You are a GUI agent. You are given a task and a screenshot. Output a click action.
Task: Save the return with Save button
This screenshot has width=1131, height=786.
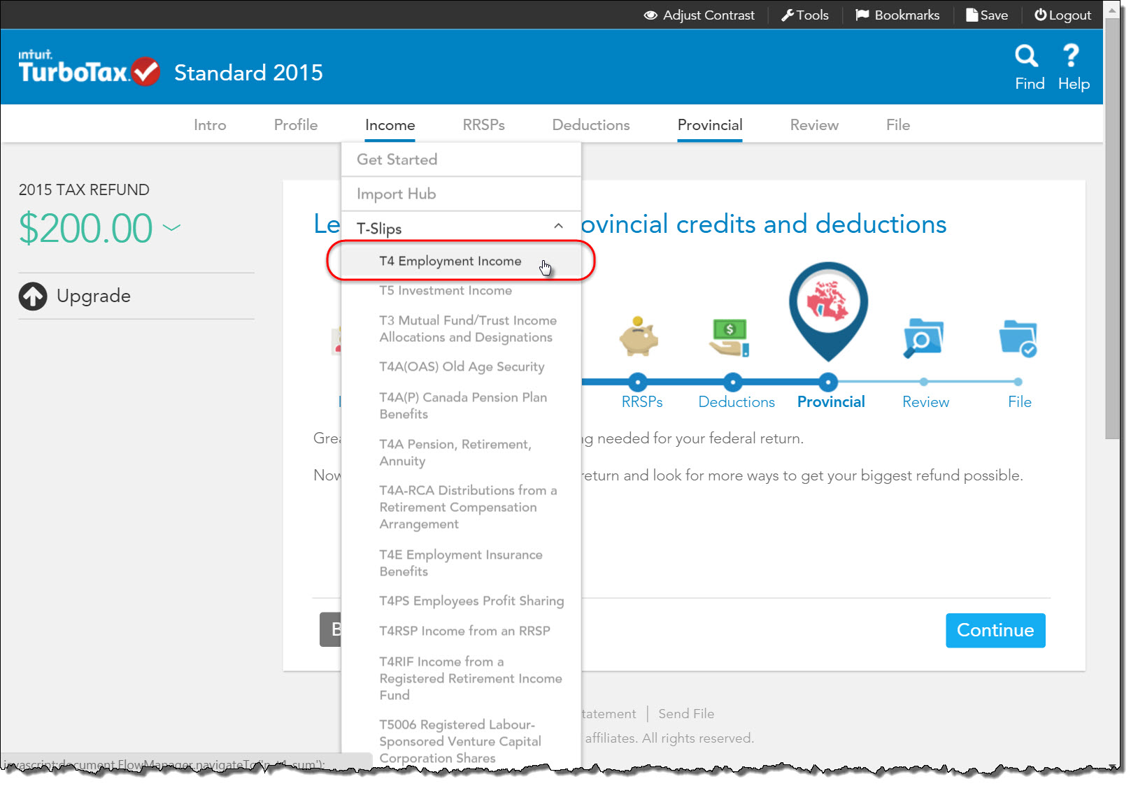tap(987, 15)
